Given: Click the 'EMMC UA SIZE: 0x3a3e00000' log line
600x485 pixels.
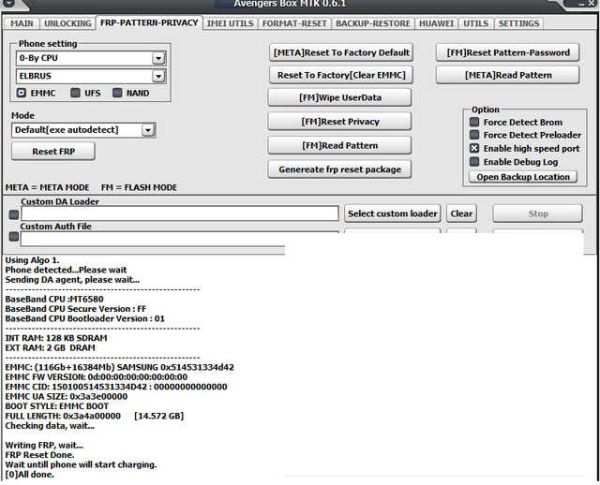Looking at the screenshot, I should (67, 396).
